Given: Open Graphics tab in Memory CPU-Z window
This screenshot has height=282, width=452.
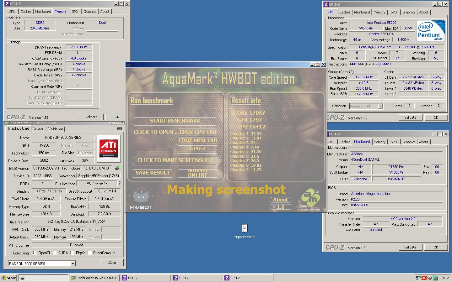Looking at the screenshot, I should pos(90,12).
